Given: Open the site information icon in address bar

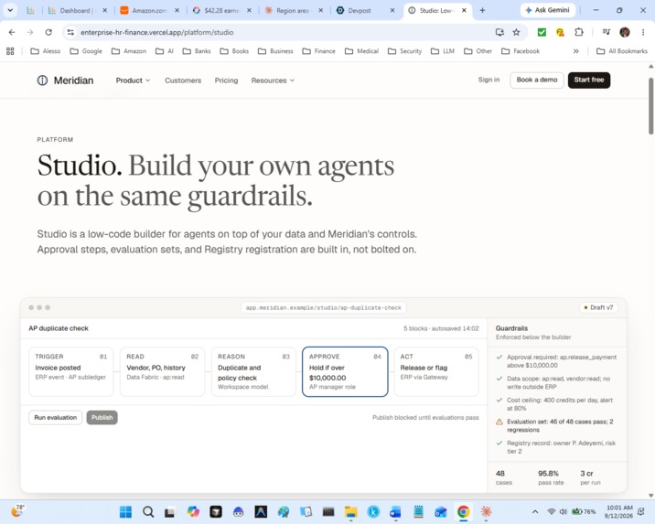Looking at the screenshot, I should click(70, 32).
